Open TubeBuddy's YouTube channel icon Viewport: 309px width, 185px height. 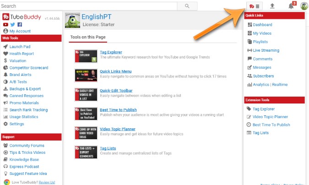click(x=5, y=24)
